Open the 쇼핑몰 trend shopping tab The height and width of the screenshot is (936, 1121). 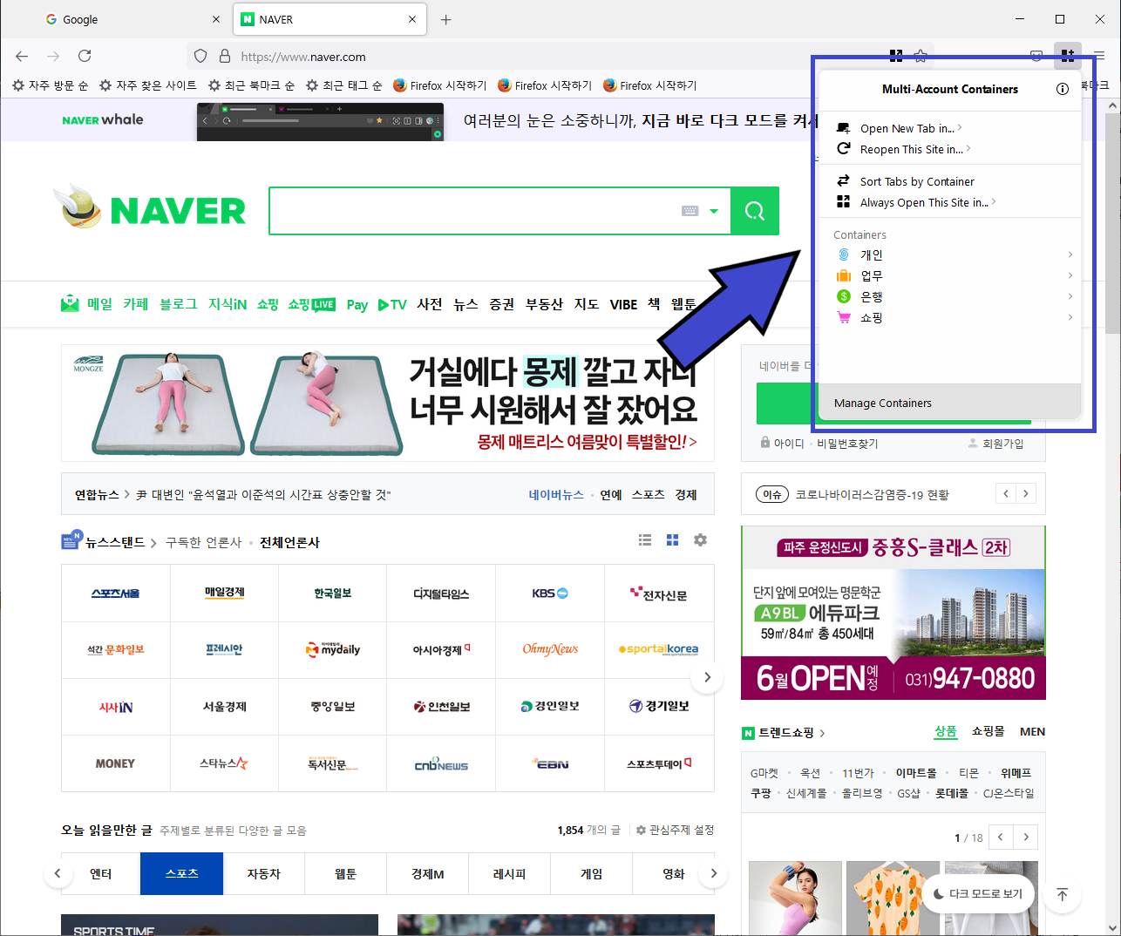(989, 731)
